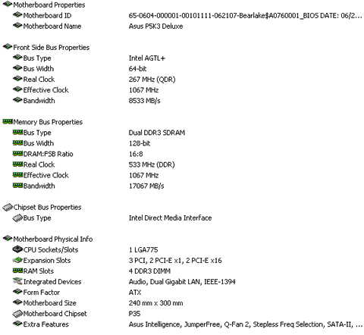Click the Expansion Slots card icon

(x=17, y=260)
